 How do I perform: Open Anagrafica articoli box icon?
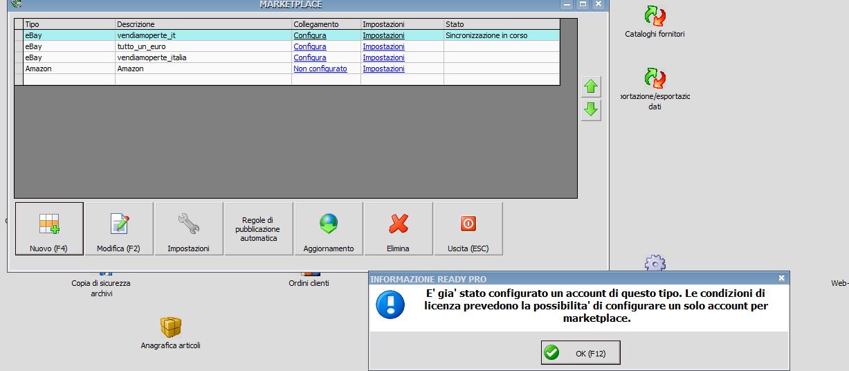point(170,332)
